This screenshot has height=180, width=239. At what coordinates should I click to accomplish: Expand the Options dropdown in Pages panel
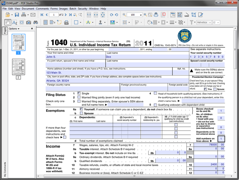[x=14, y=29]
